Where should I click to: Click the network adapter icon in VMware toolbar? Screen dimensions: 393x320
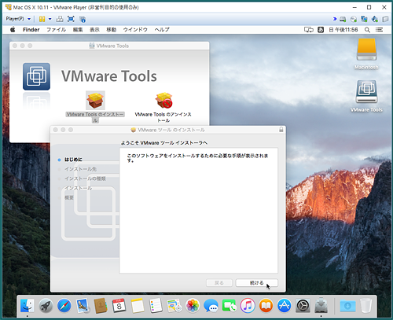(364, 19)
